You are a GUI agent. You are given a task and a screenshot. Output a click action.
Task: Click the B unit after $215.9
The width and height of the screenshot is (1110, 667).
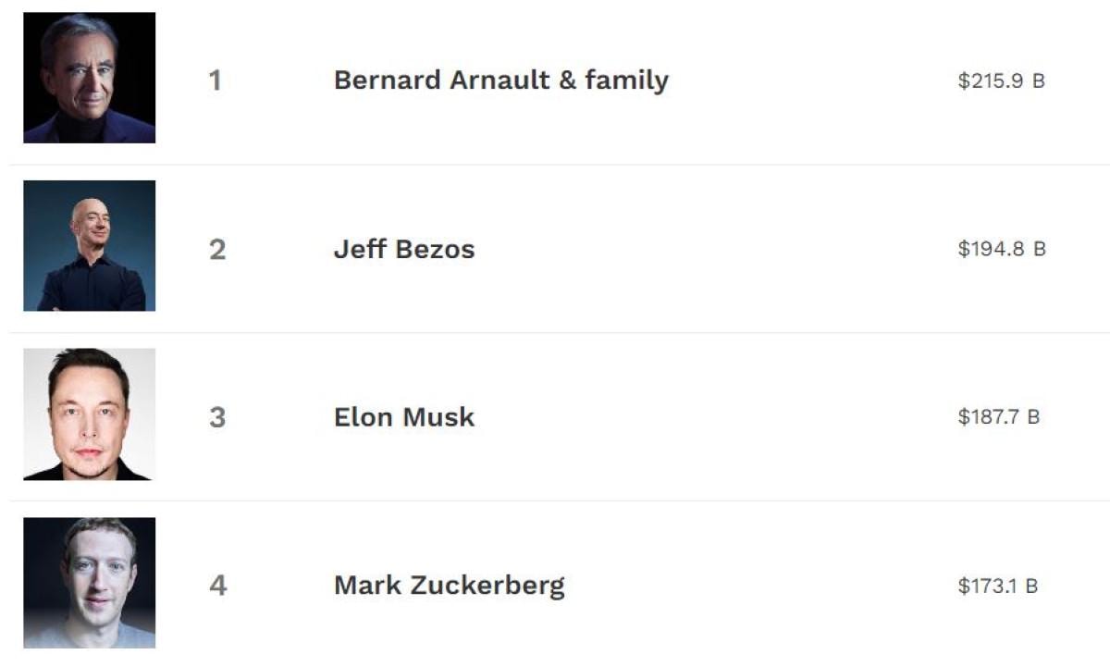1038,81
